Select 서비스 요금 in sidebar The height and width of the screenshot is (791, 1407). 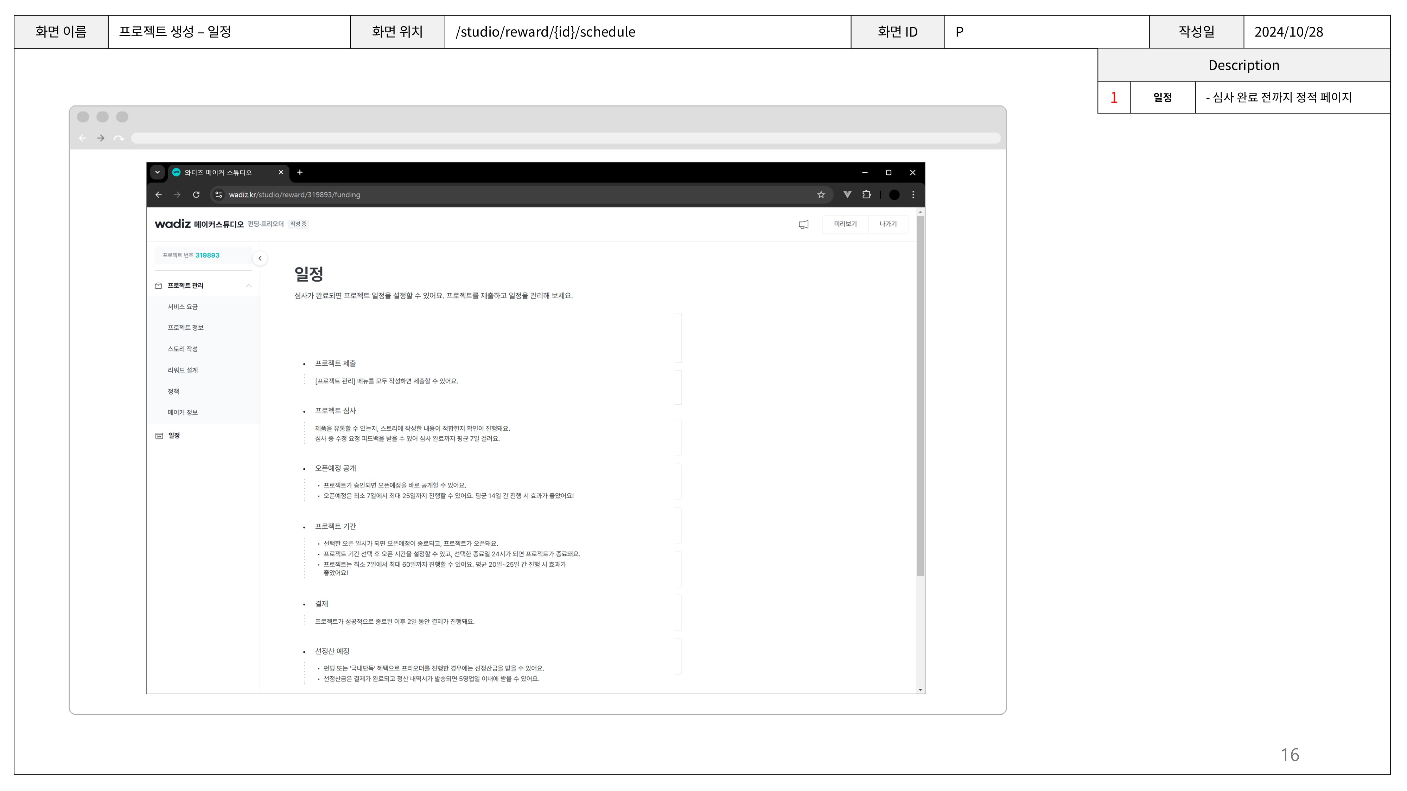pyautogui.click(x=183, y=307)
